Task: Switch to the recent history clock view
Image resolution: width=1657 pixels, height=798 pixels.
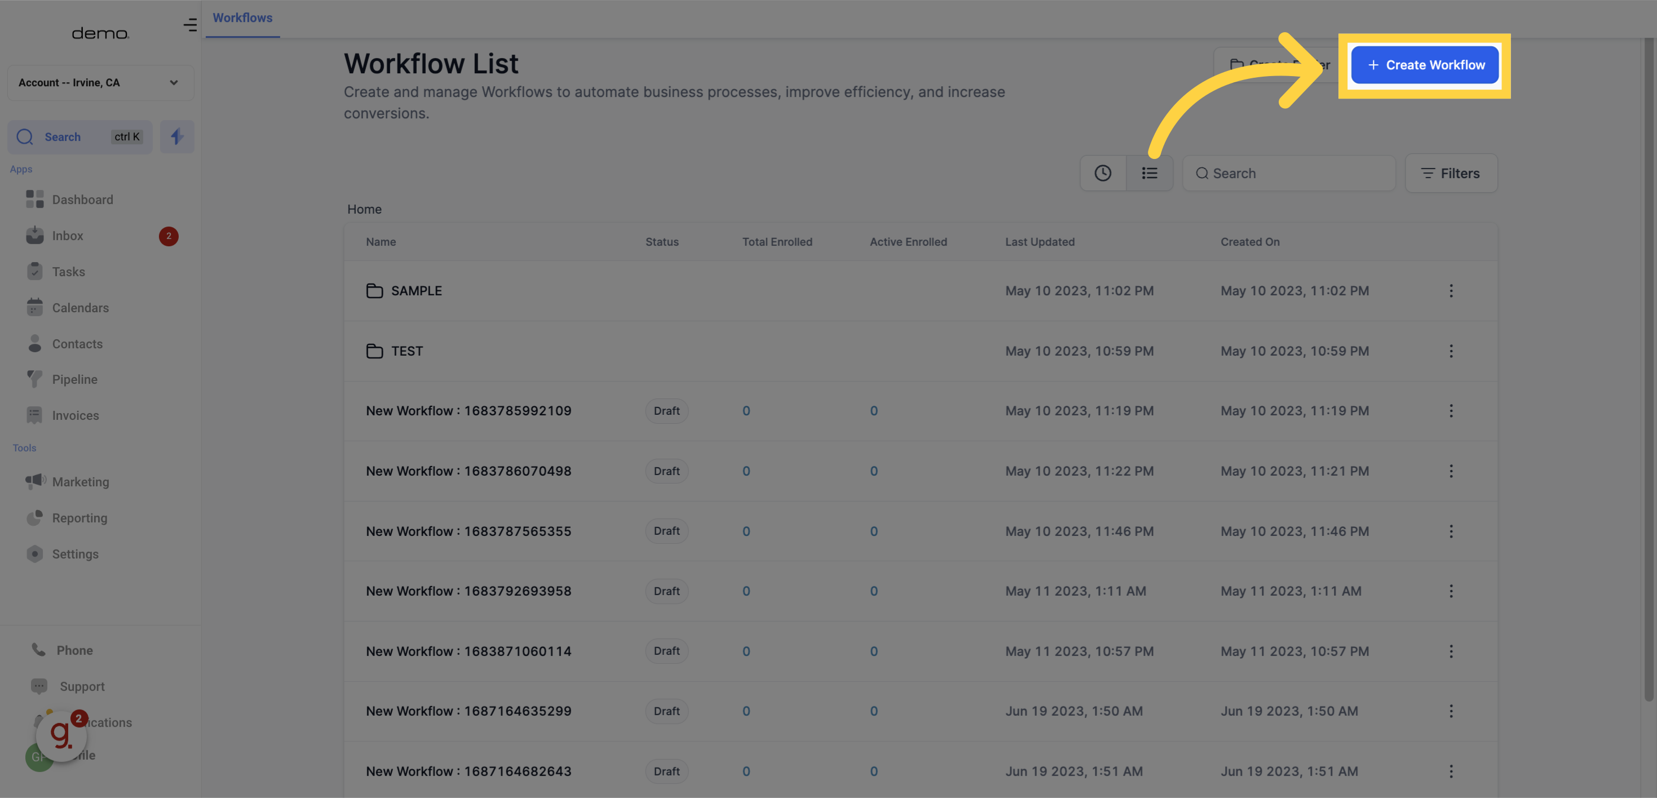Action: click(x=1103, y=173)
